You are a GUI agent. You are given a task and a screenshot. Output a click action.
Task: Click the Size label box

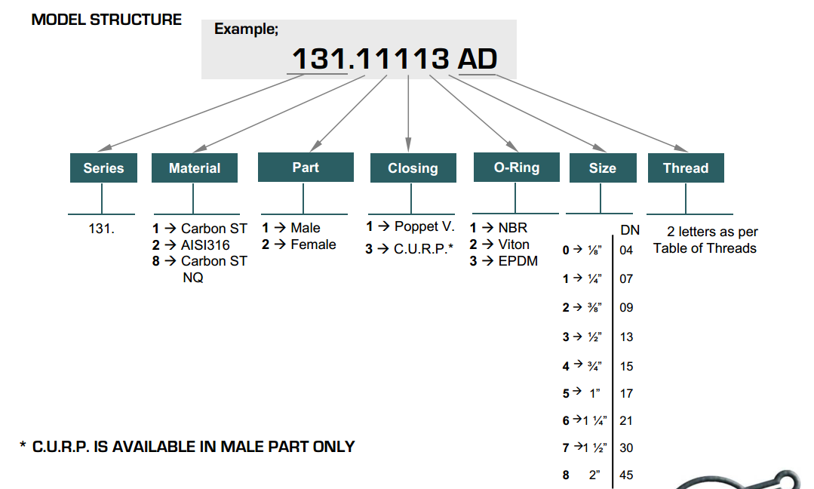point(602,168)
